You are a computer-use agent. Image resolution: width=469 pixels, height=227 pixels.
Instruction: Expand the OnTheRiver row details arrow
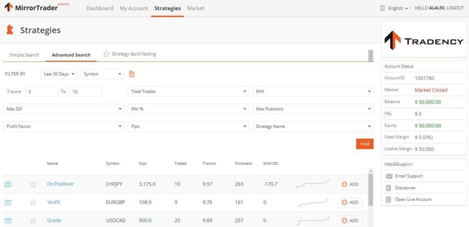(8, 184)
